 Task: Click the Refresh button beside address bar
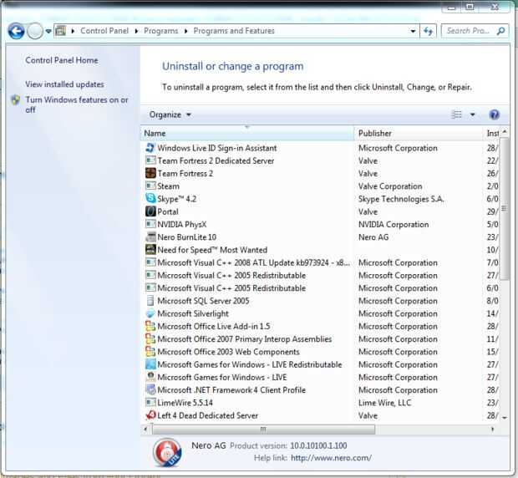coord(428,31)
